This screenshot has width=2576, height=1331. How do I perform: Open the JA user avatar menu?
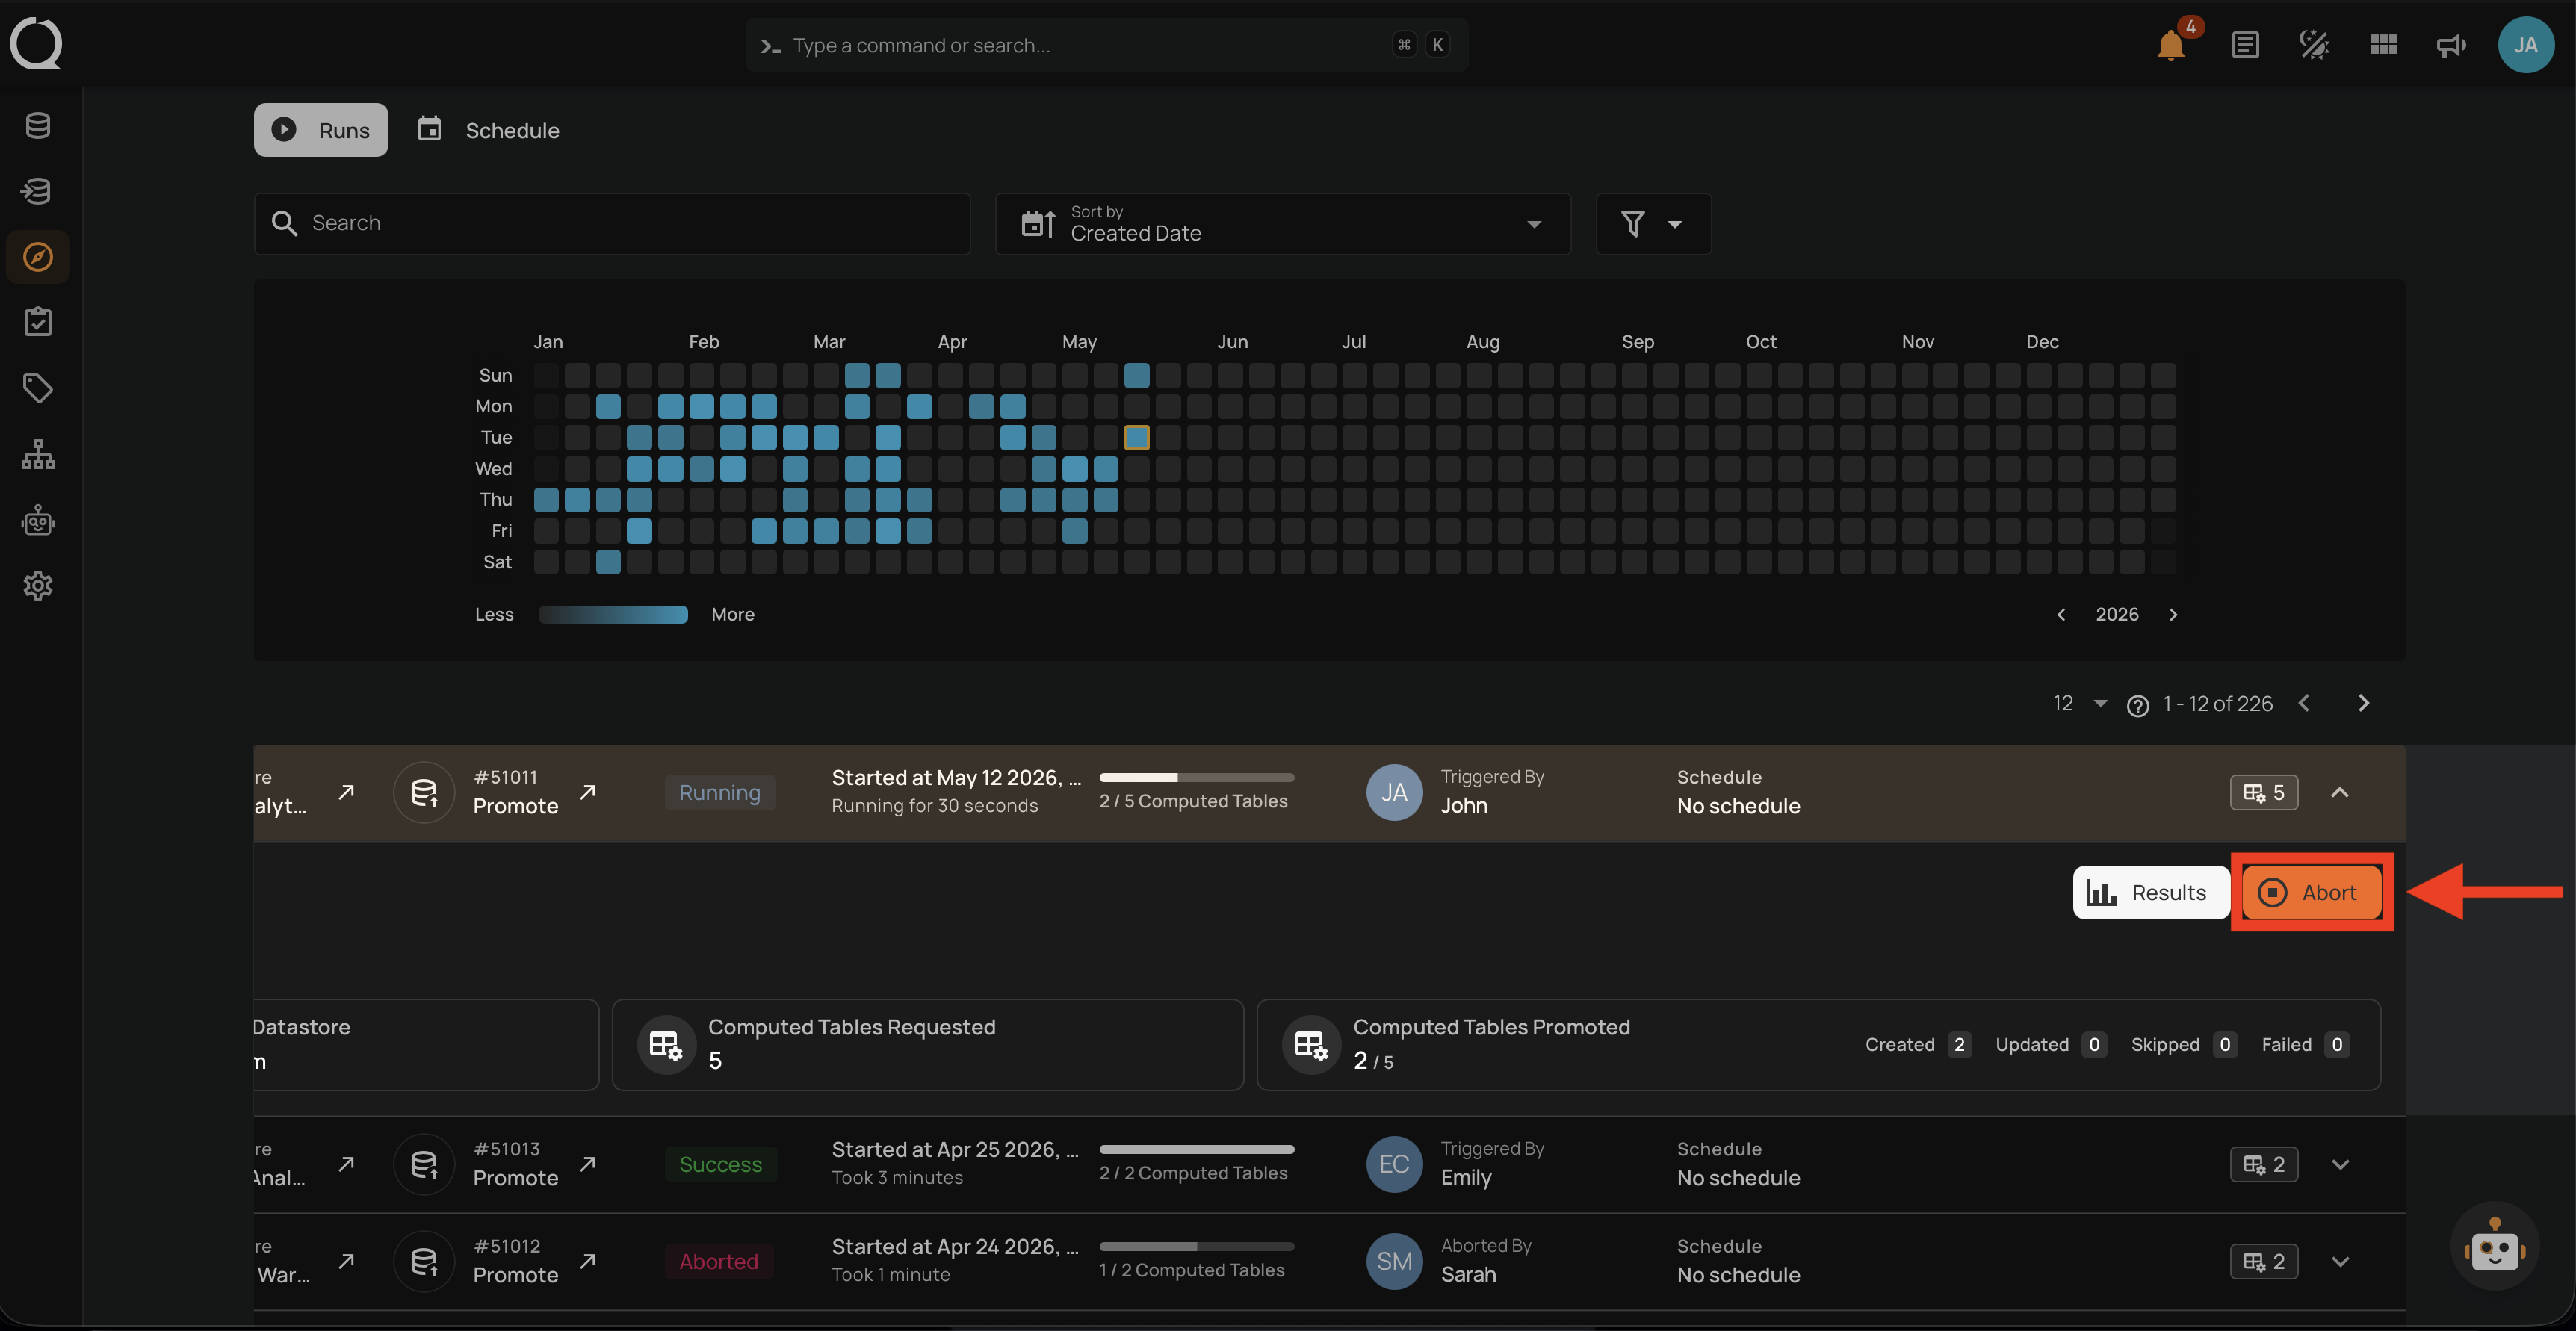pyautogui.click(x=2526, y=45)
